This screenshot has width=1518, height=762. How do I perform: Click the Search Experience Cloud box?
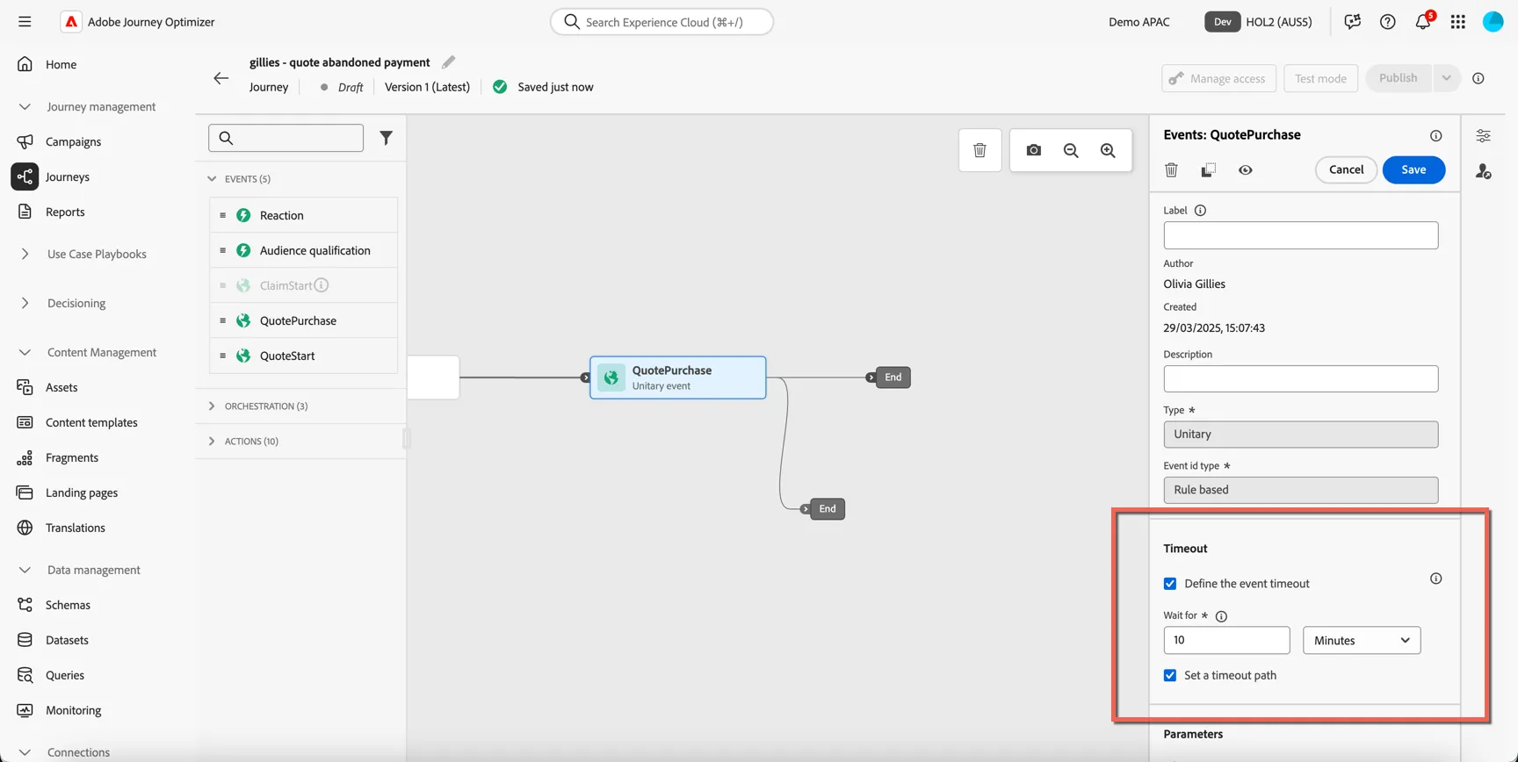[661, 22]
